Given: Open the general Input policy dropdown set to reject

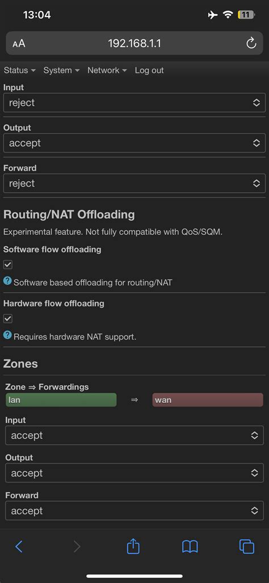Looking at the screenshot, I should tap(134, 102).
